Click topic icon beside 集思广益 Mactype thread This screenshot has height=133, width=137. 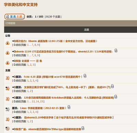pyautogui.click(x=8, y=129)
